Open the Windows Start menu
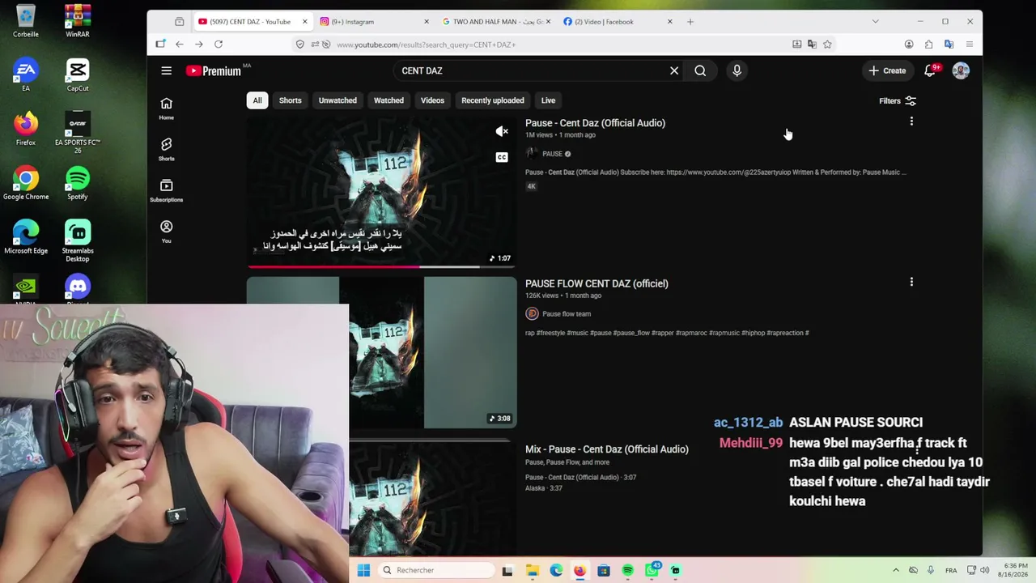1036x583 pixels. 363,570
